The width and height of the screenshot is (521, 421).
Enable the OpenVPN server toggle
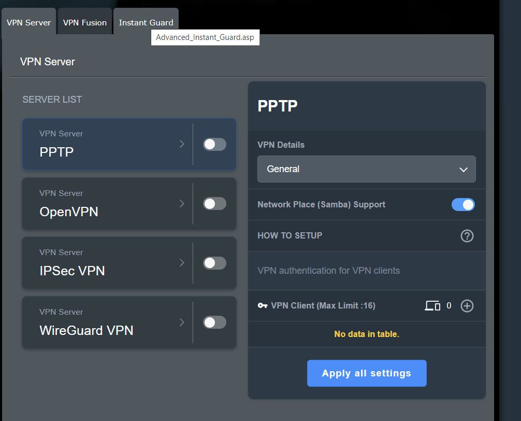214,204
